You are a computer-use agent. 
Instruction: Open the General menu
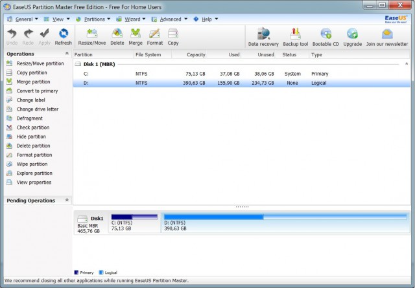point(23,19)
